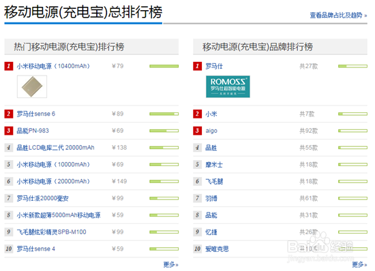Viewport: 375px width, 271px height.
Task: Open the 品能 brand link
Action: click(x=211, y=215)
